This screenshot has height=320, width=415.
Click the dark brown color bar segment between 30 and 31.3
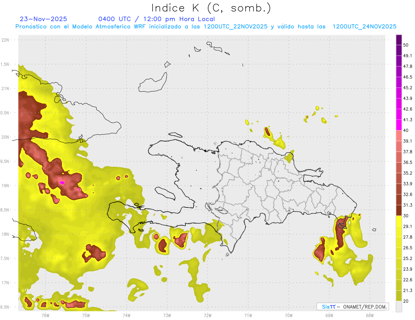pos(399,210)
